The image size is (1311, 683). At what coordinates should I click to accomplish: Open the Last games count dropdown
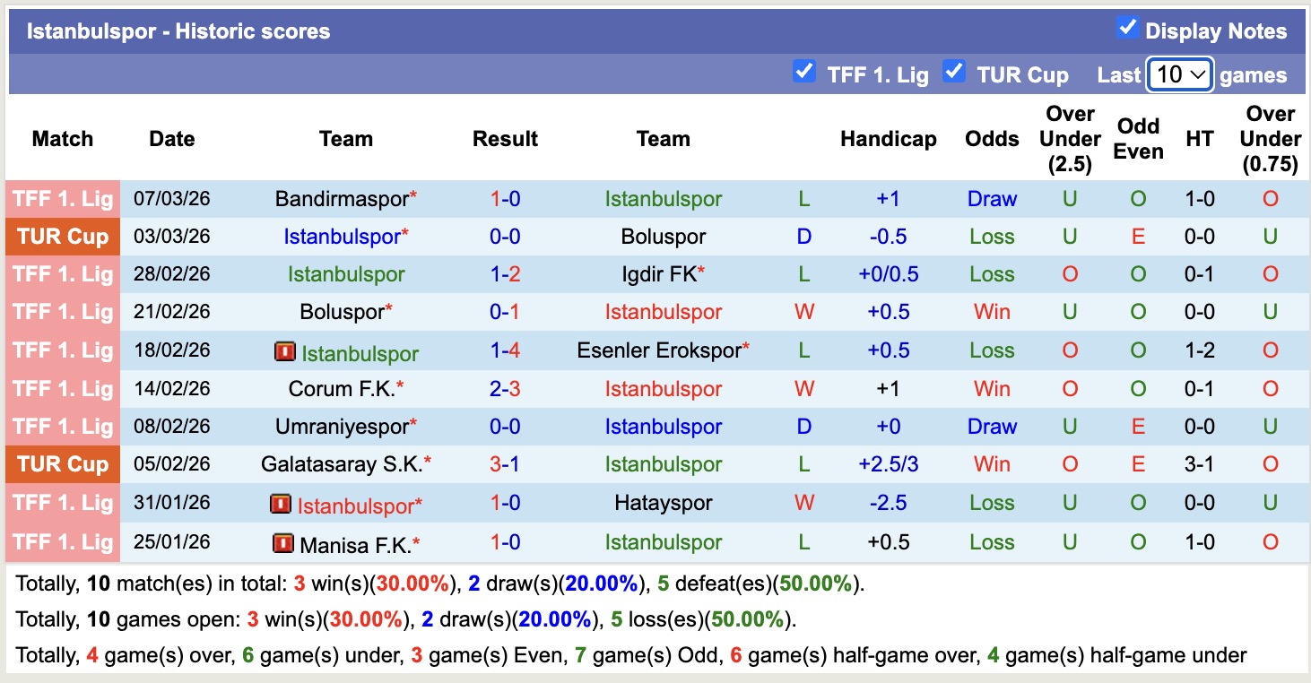tap(1180, 74)
